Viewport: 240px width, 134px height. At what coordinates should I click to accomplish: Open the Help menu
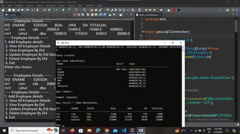100,6
